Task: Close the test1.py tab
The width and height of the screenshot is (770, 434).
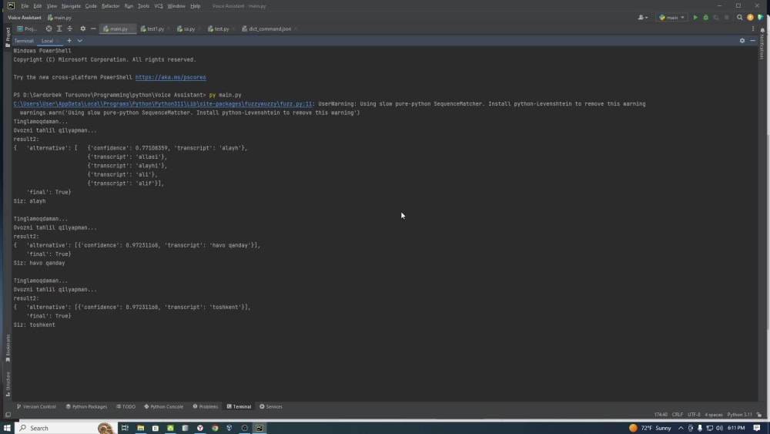Action: click(x=169, y=29)
